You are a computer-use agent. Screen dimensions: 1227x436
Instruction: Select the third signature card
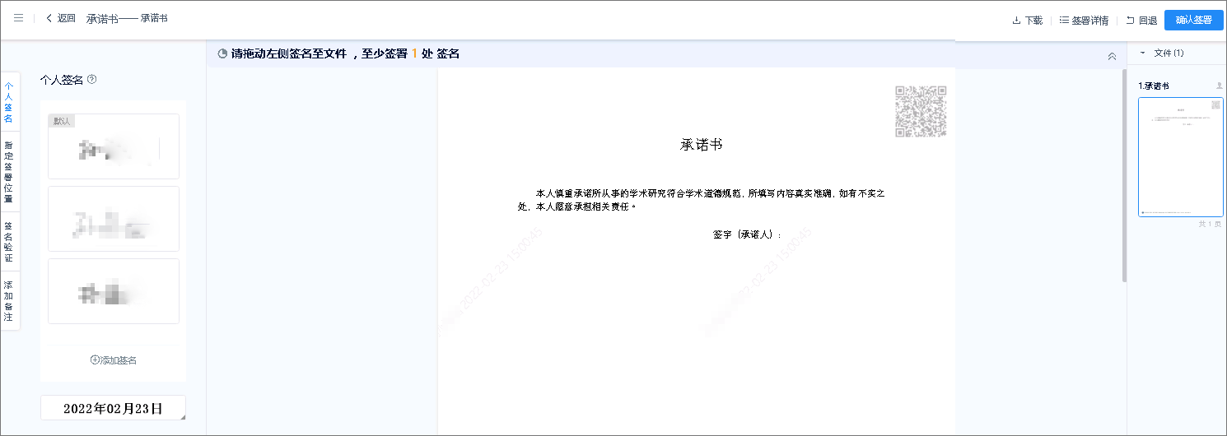click(x=114, y=291)
